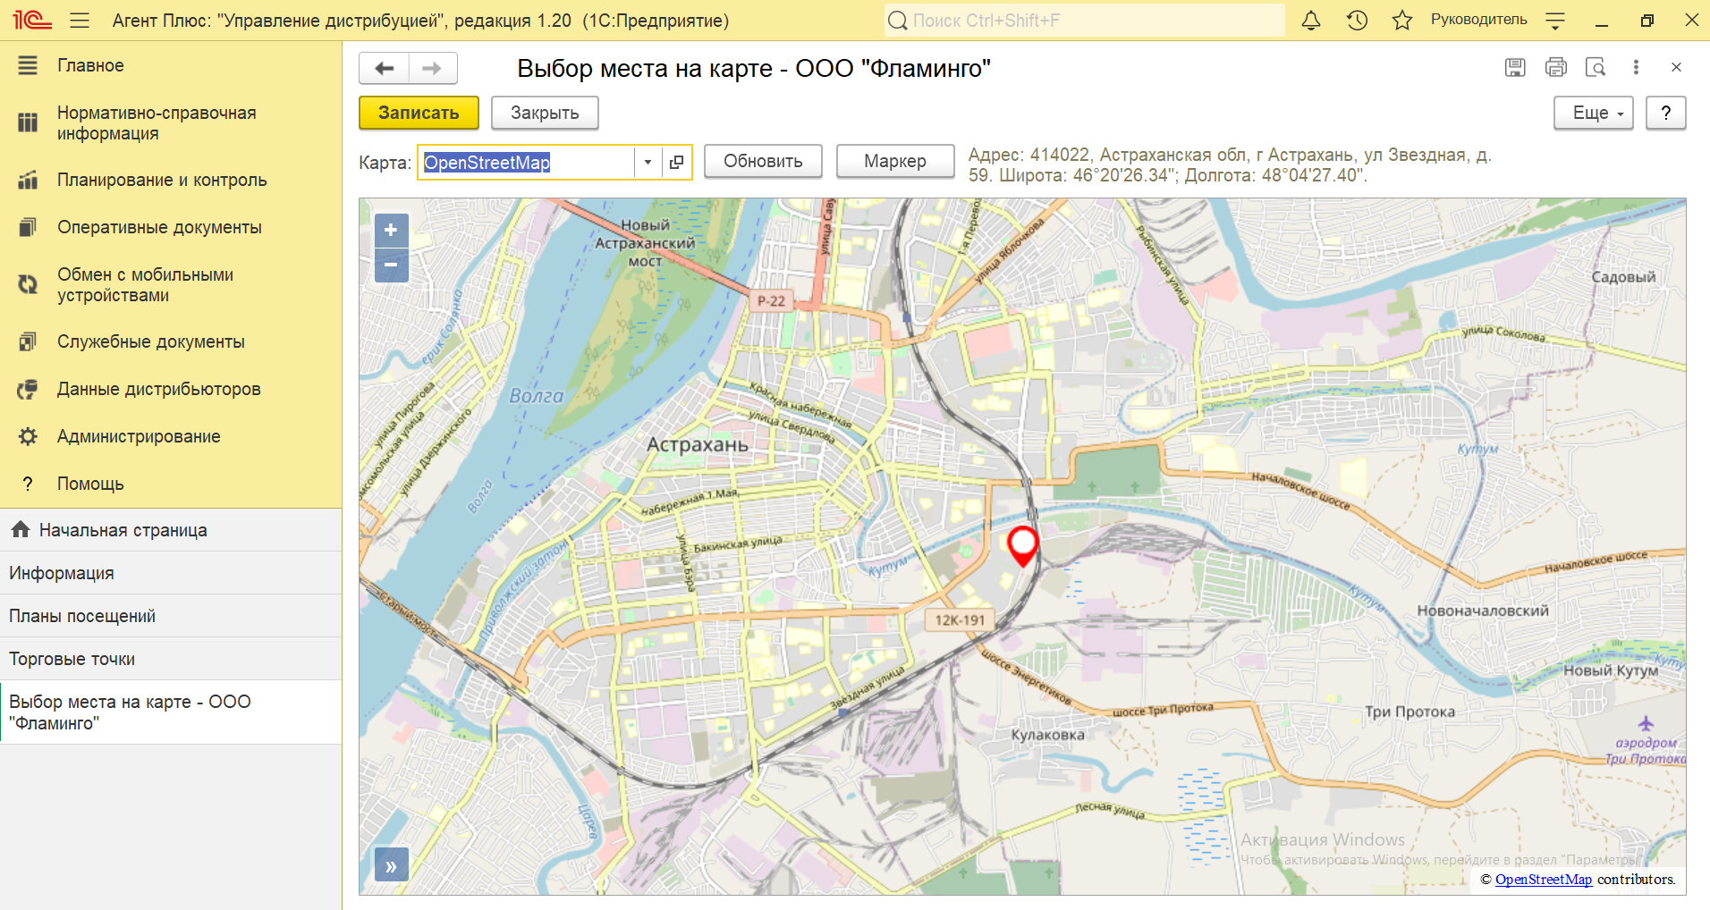Image resolution: width=1710 pixels, height=910 pixels.
Task: Expand the Карта dropdown arrow
Action: click(x=648, y=163)
